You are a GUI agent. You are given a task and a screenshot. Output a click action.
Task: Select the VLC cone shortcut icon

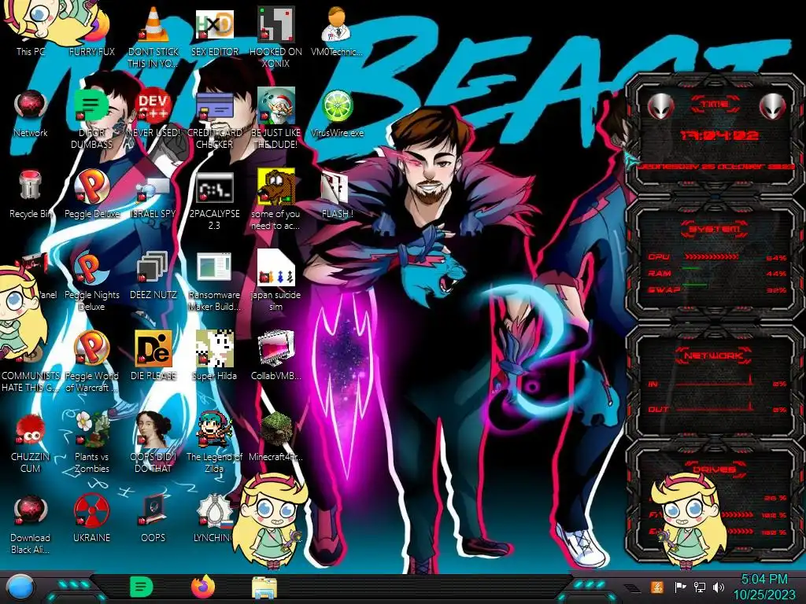coord(153,24)
